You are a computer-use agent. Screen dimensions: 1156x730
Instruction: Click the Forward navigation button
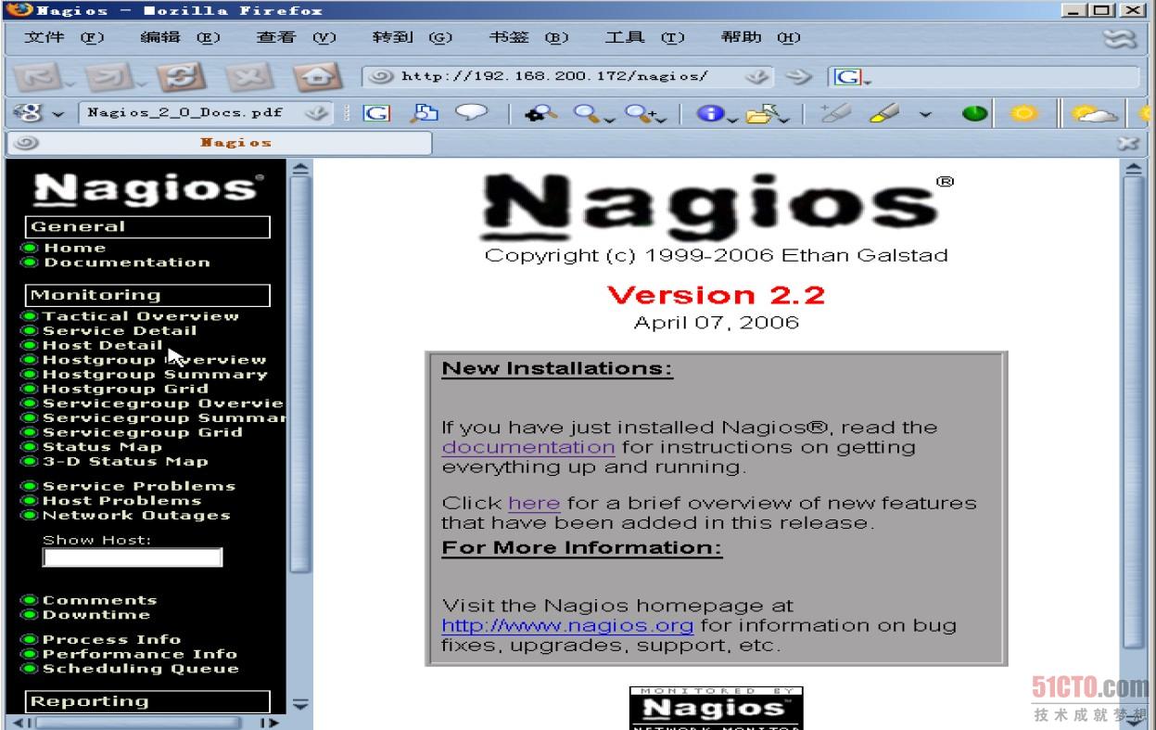tap(108, 76)
